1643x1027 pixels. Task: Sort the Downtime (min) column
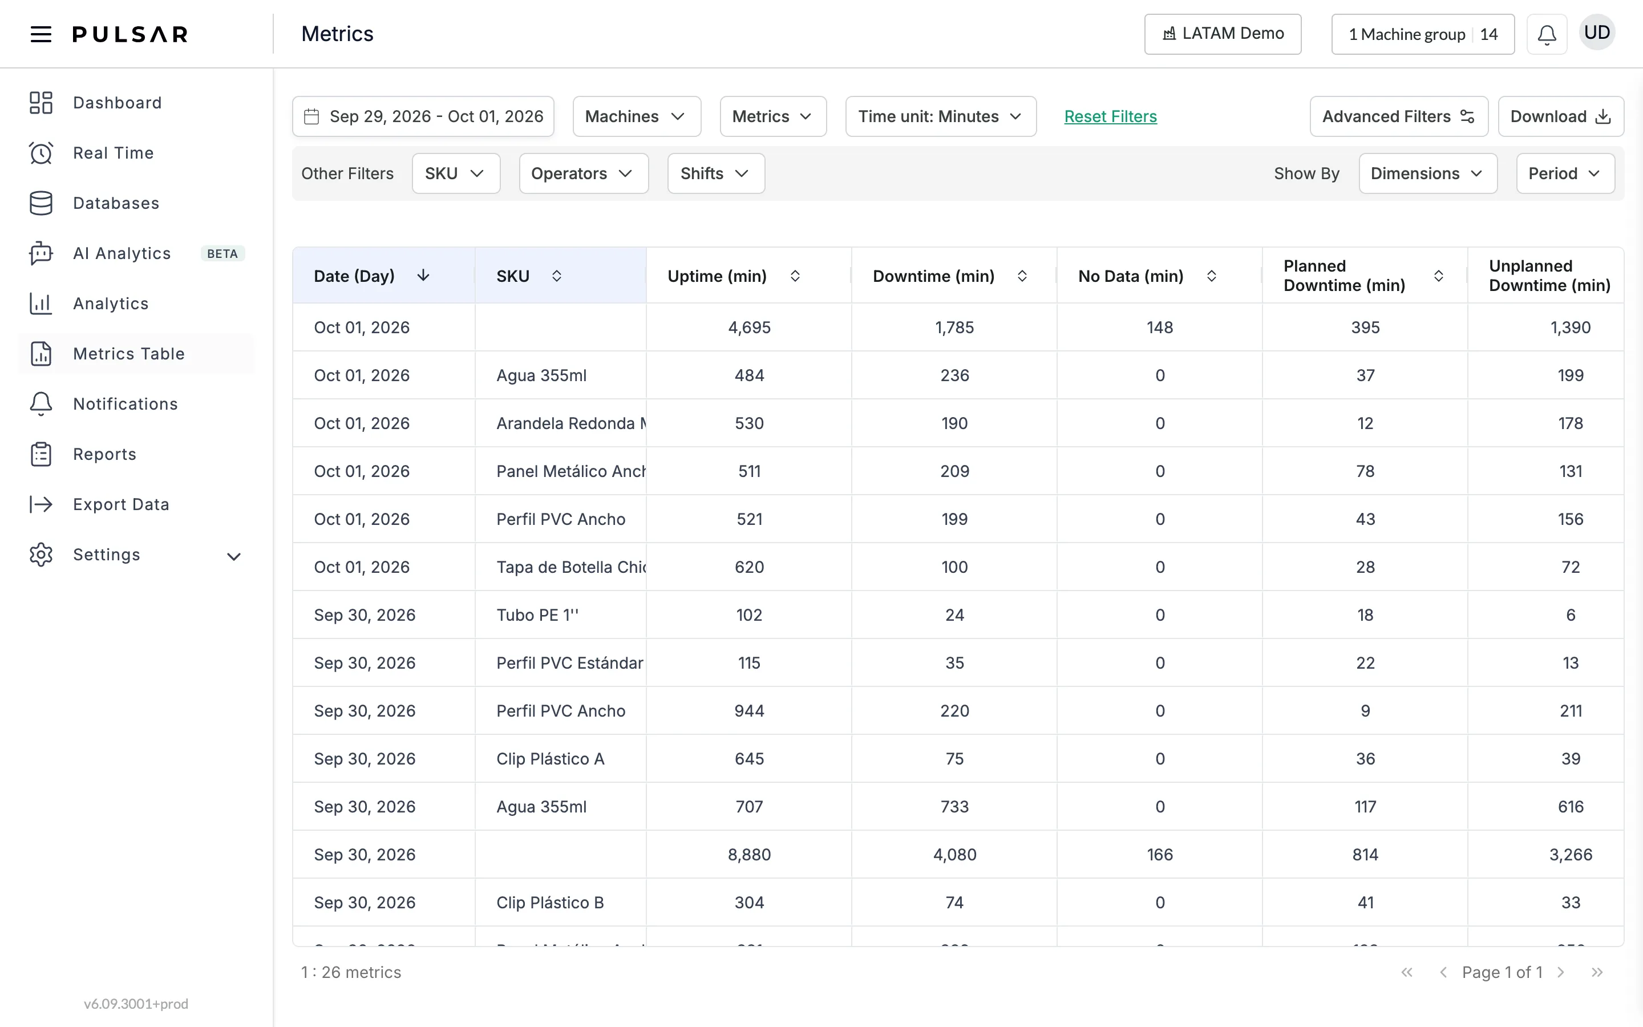[1022, 276]
